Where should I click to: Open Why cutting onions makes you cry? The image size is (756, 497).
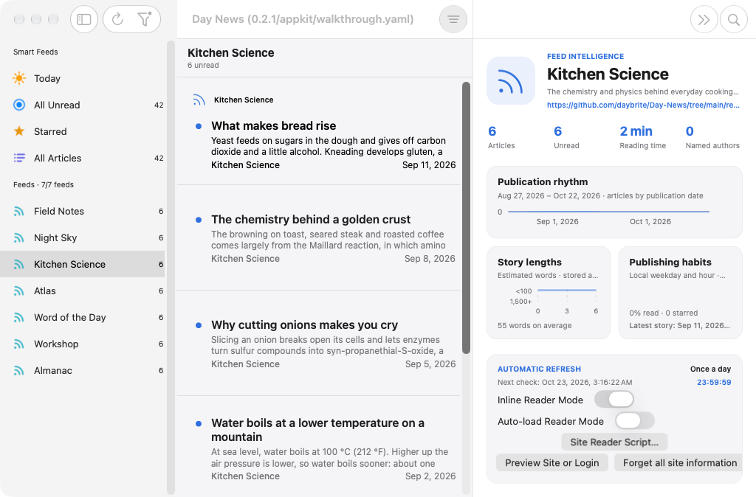coord(319,344)
